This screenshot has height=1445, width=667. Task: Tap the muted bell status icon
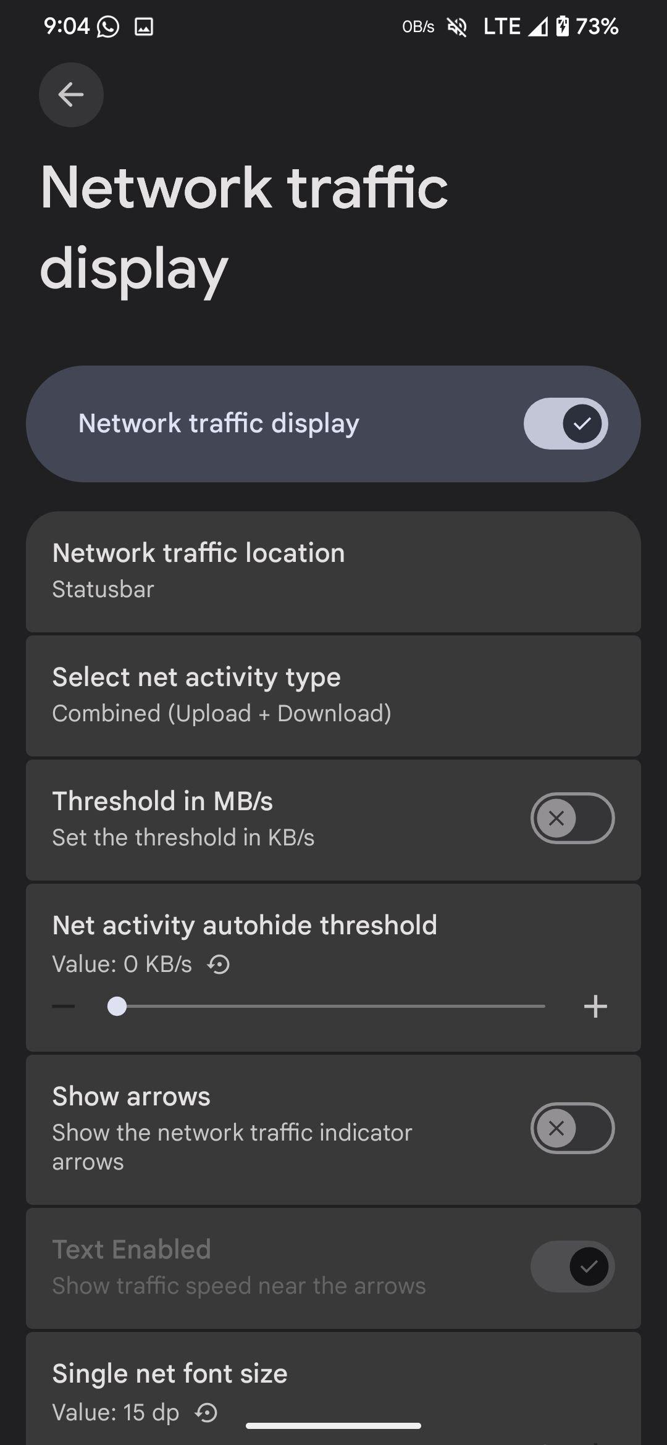tap(457, 27)
